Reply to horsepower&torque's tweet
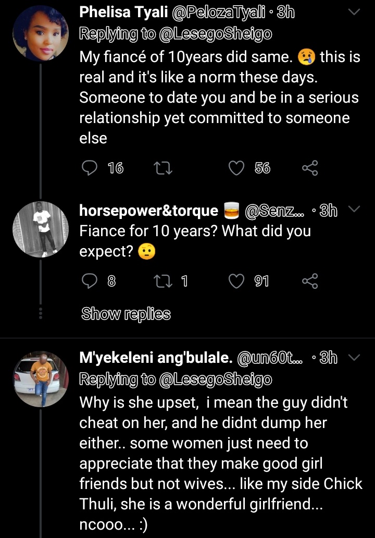Viewport: 375px width, 538px height. pos(90,282)
